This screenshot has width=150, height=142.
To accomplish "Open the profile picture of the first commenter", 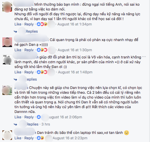I will click(7, 7).
